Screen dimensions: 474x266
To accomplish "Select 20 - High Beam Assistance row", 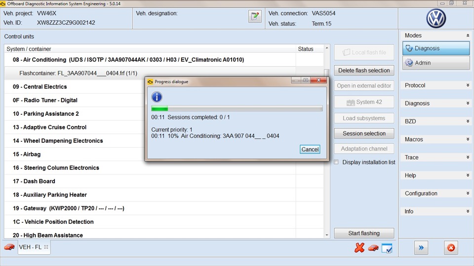I will (150, 234).
